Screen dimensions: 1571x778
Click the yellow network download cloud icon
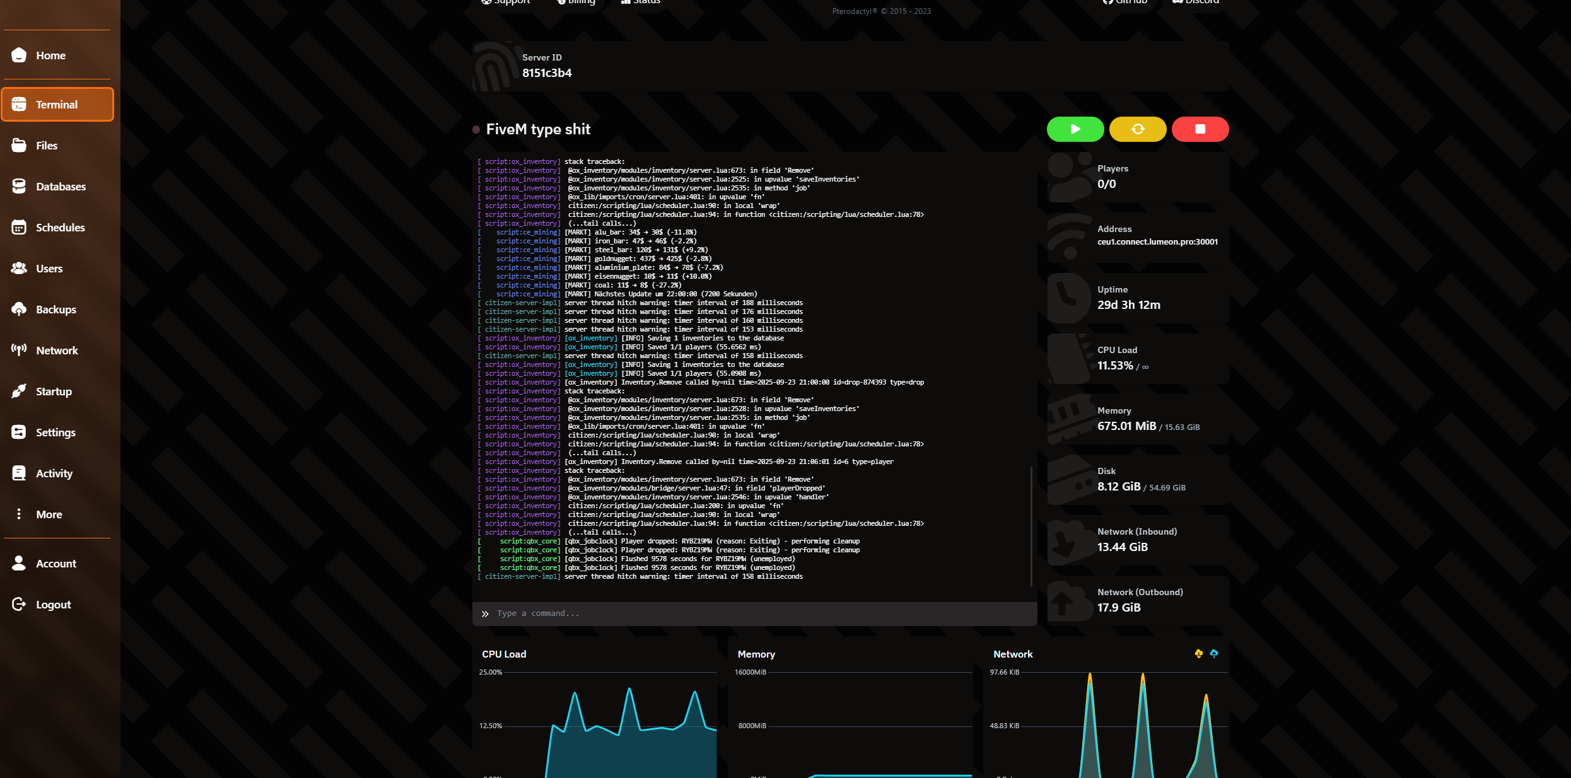(1198, 654)
